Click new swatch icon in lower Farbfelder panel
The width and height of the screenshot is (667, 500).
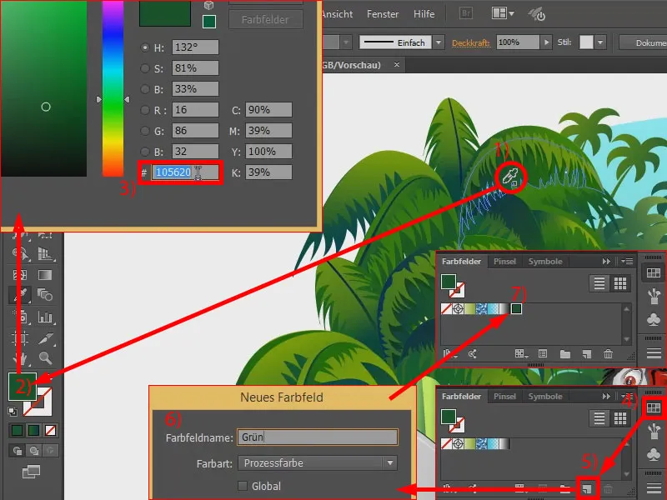587,489
